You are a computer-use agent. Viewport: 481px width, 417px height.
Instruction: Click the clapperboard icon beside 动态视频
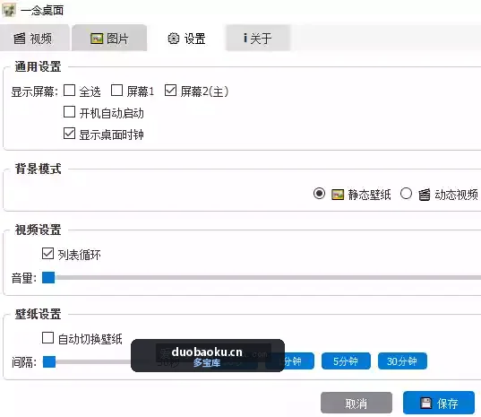click(425, 195)
